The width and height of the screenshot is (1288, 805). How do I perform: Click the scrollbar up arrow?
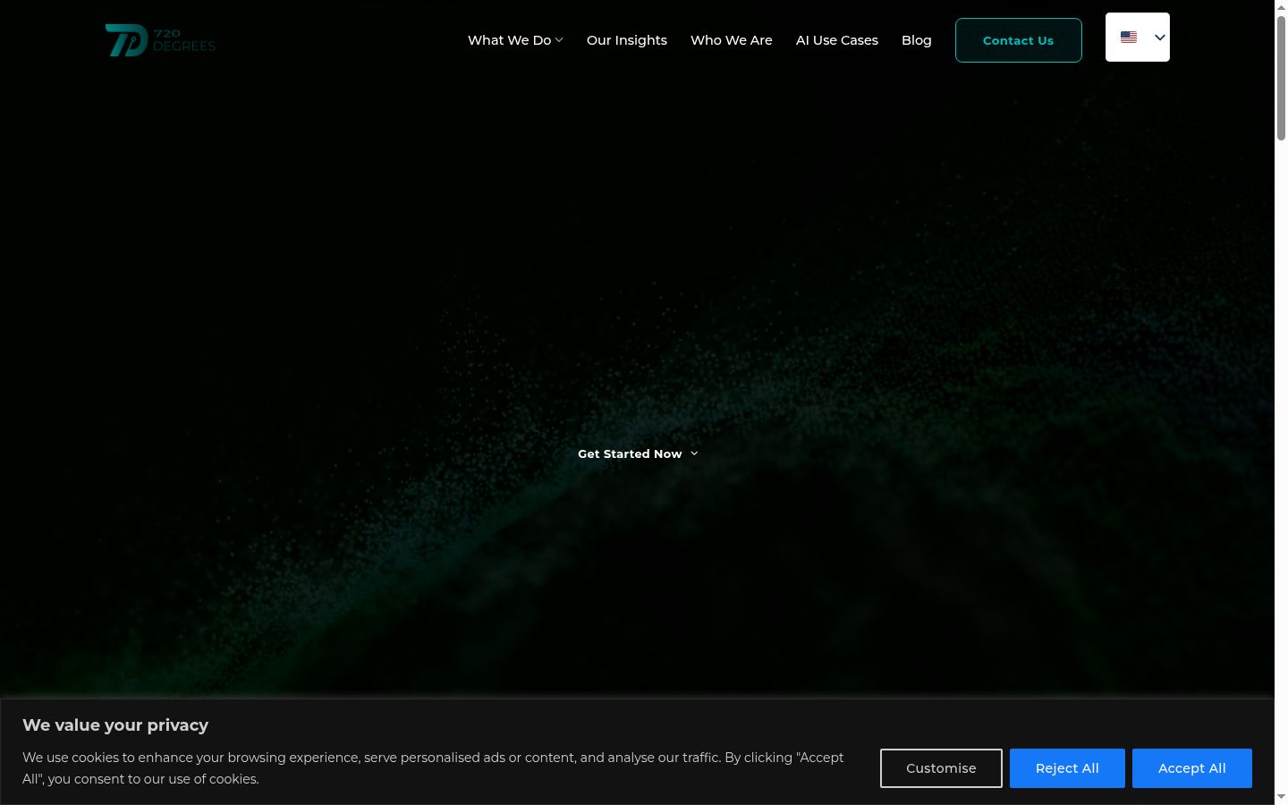[1281, 6]
